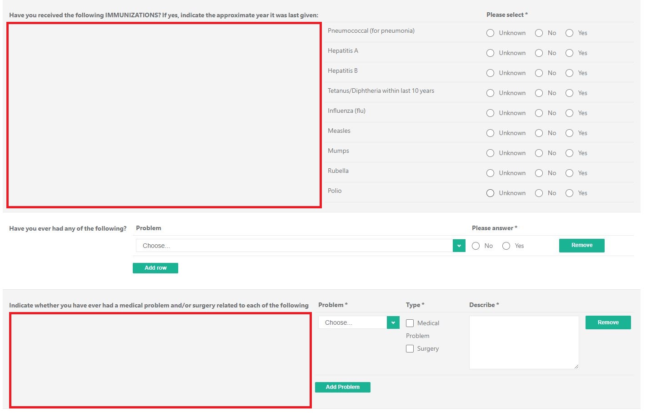The width and height of the screenshot is (646, 413).
Task: Choose Yes for Tetanus/Diphtheria row
Action: click(x=569, y=93)
